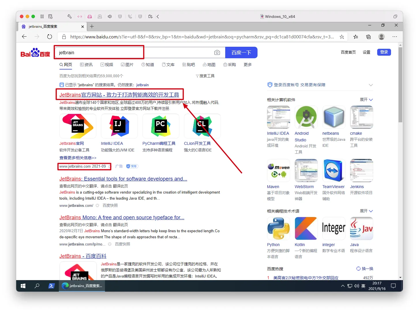Expand the 相关编程技术术语 list with 展开

click(366, 211)
